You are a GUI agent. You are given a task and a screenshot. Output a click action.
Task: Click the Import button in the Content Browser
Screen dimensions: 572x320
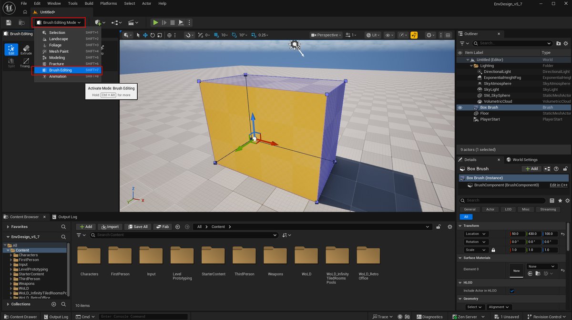110,227
